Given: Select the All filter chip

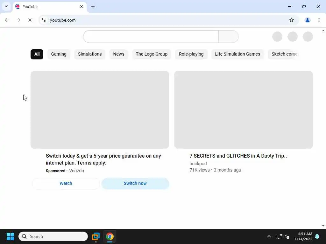Looking at the screenshot, I should [37, 54].
